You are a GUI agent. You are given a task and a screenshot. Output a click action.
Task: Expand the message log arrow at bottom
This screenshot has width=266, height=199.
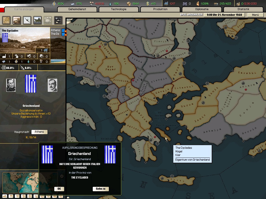[68, 197]
